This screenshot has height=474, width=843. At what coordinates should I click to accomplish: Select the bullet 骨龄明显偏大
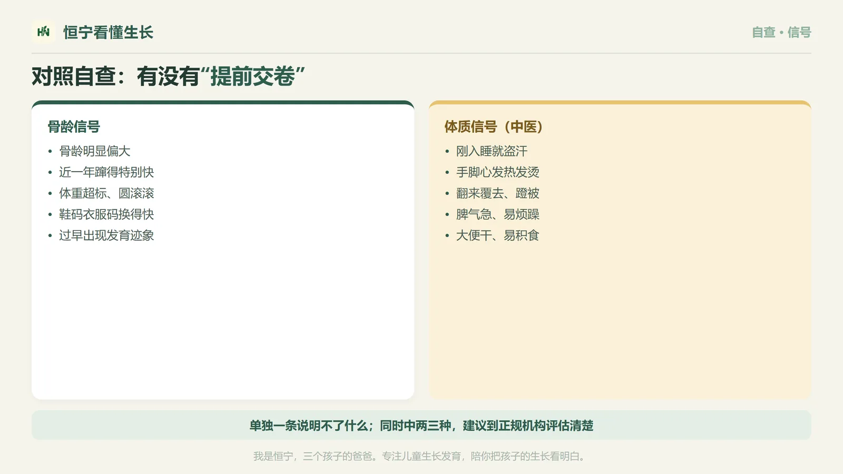coord(95,151)
